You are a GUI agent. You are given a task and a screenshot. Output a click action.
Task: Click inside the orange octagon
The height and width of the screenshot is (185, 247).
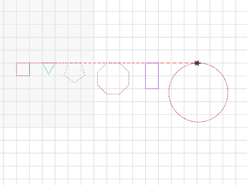(113, 79)
